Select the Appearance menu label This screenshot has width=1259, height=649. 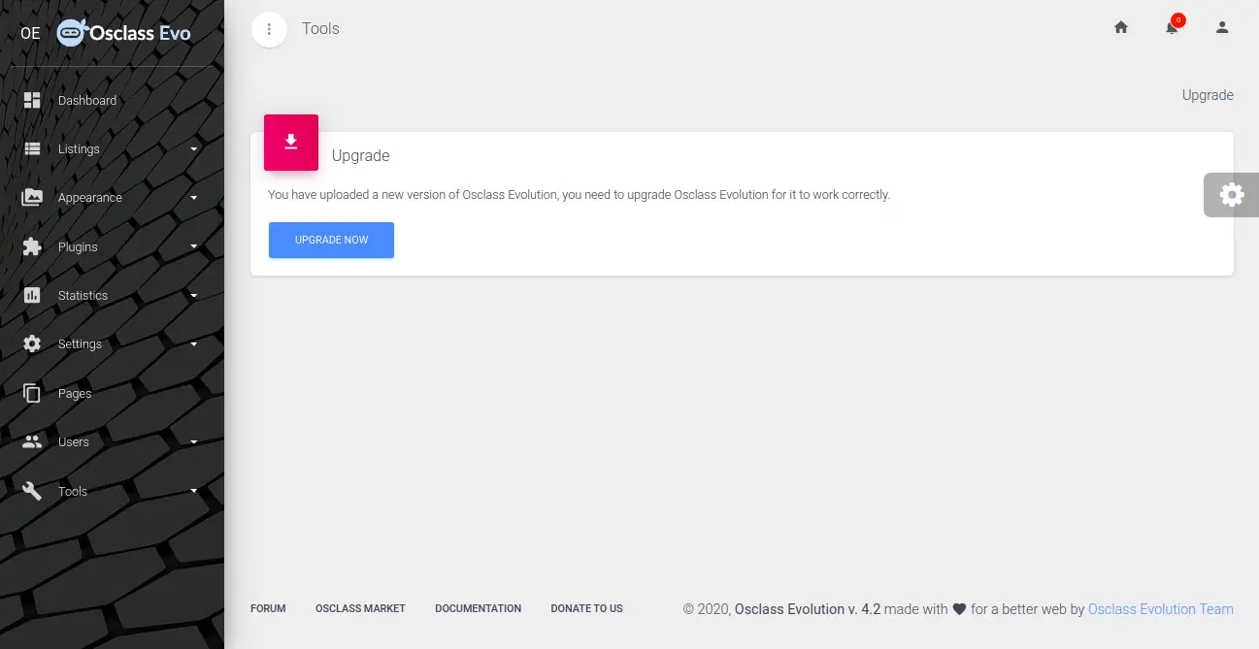coord(90,198)
